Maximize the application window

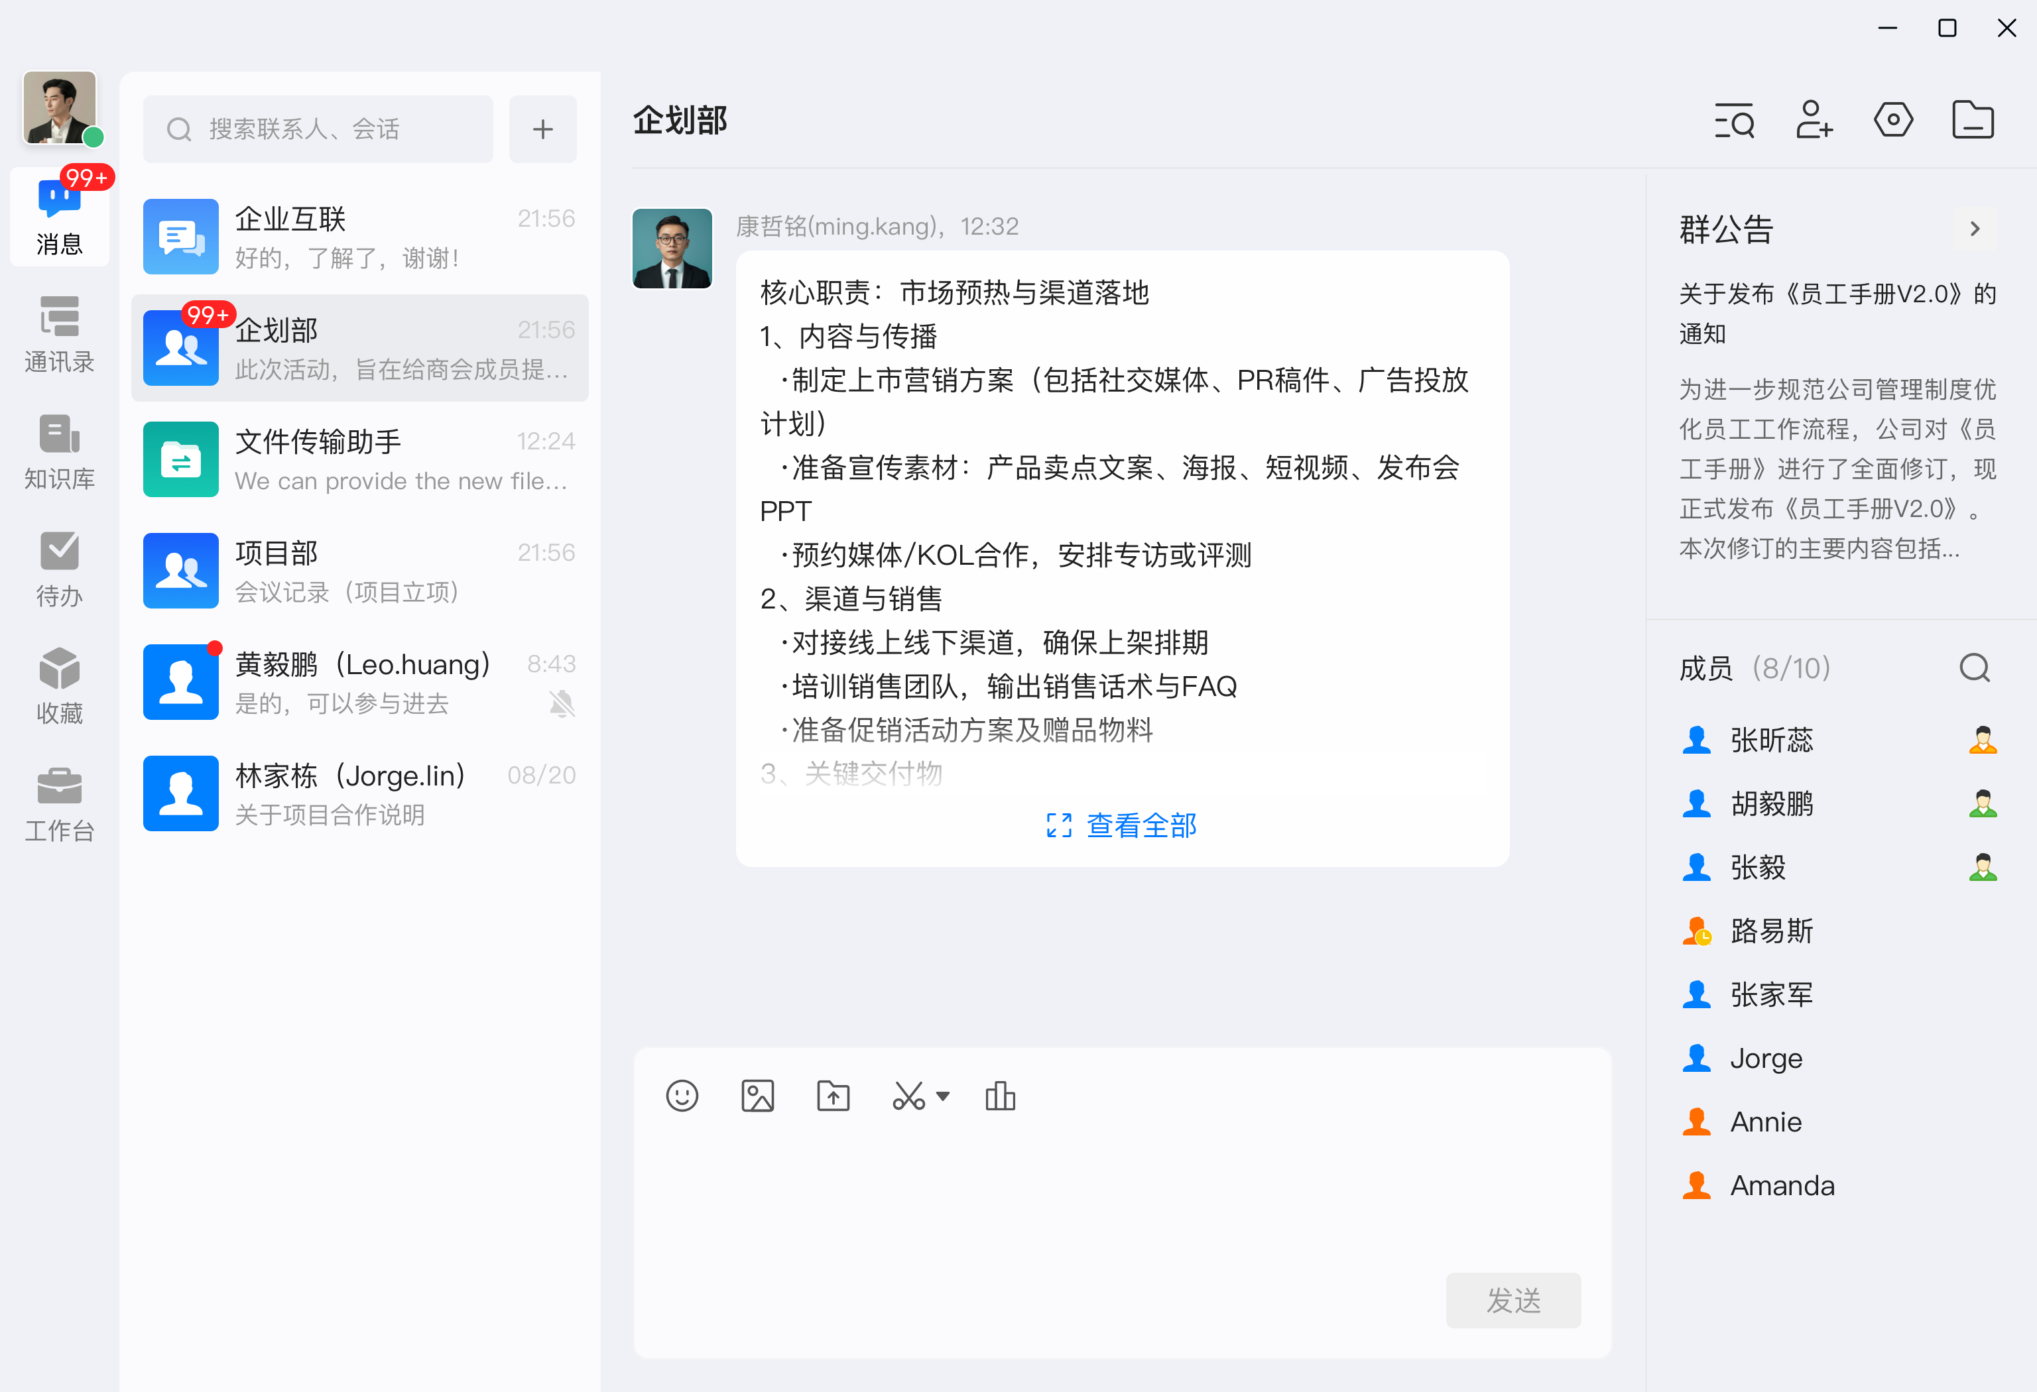1947,28
